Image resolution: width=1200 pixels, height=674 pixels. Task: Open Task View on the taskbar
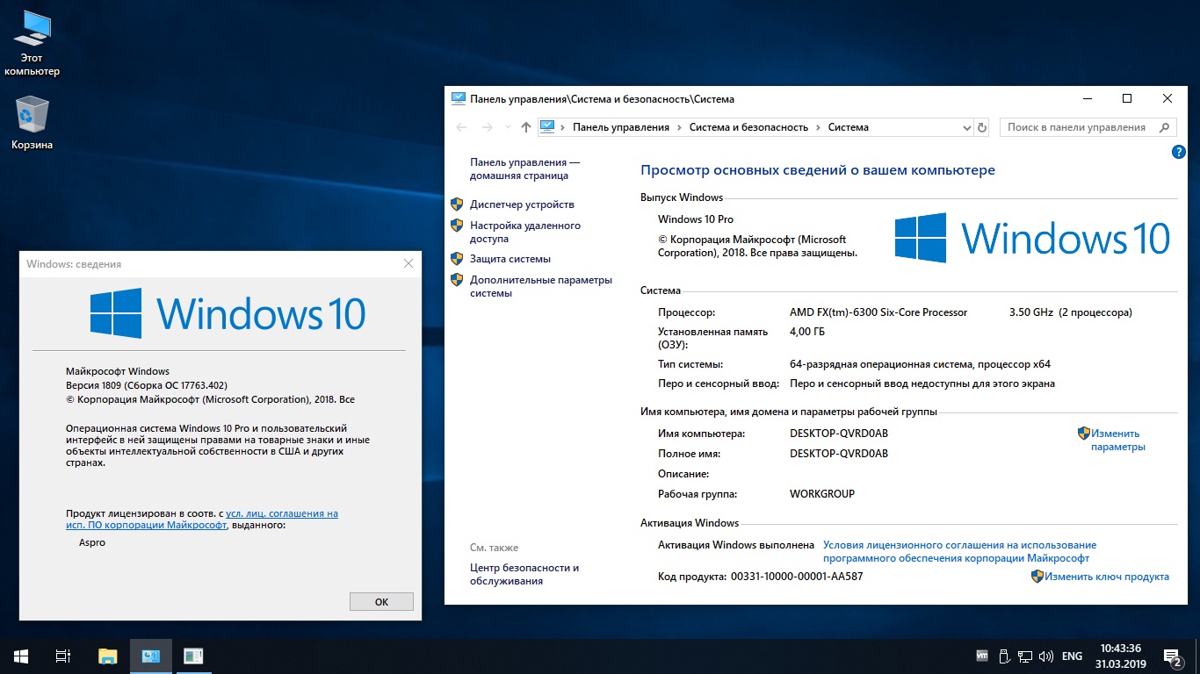[x=62, y=656]
